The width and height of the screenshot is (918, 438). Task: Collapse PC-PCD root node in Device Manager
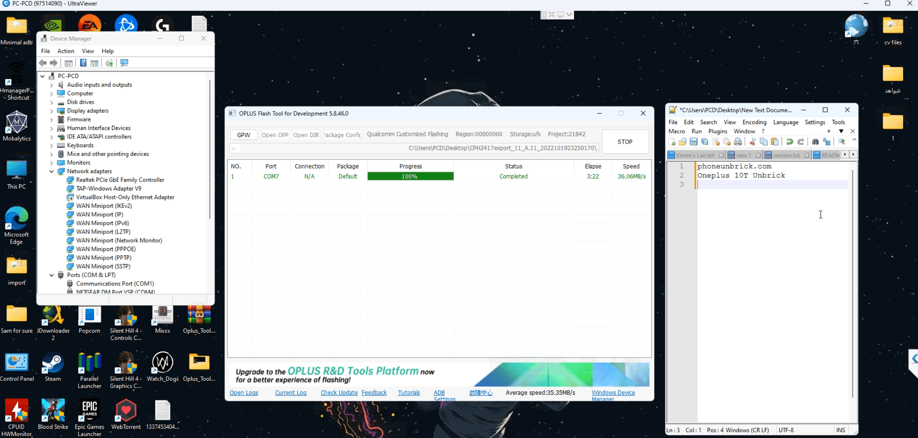click(x=43, y=76)
